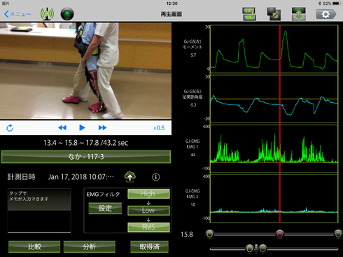The height and width of the screenshot is (257, 343).
Task: Select the right green range end knob
Action: [x=338, y=234]
